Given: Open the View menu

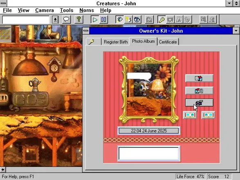Looking at the screenshot, I should tap(23, 10).
